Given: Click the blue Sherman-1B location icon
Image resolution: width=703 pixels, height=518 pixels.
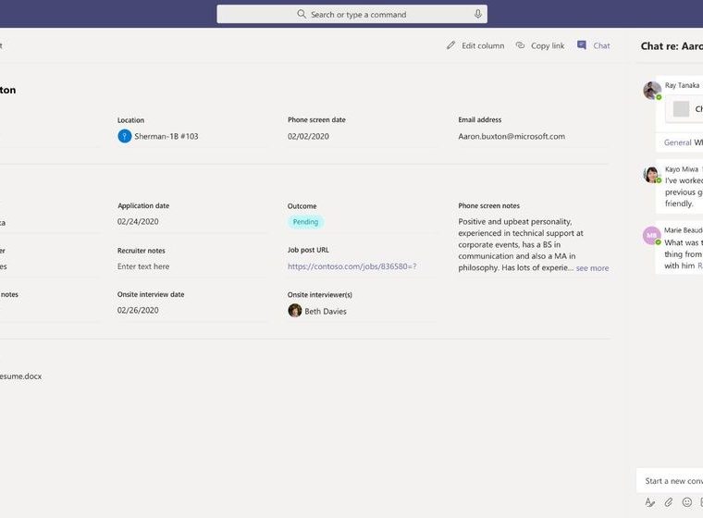Looking at the screenshot, I should [x=125, y=136].
